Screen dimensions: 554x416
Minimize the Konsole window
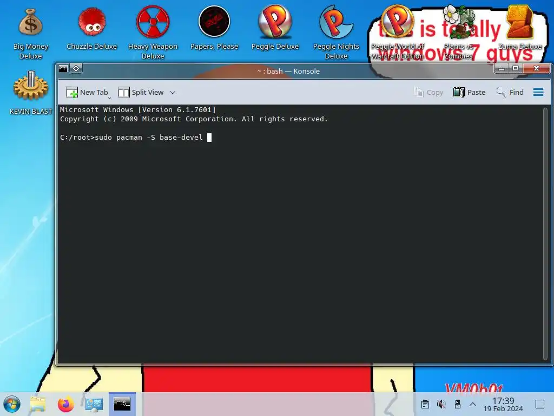point(502,68)
